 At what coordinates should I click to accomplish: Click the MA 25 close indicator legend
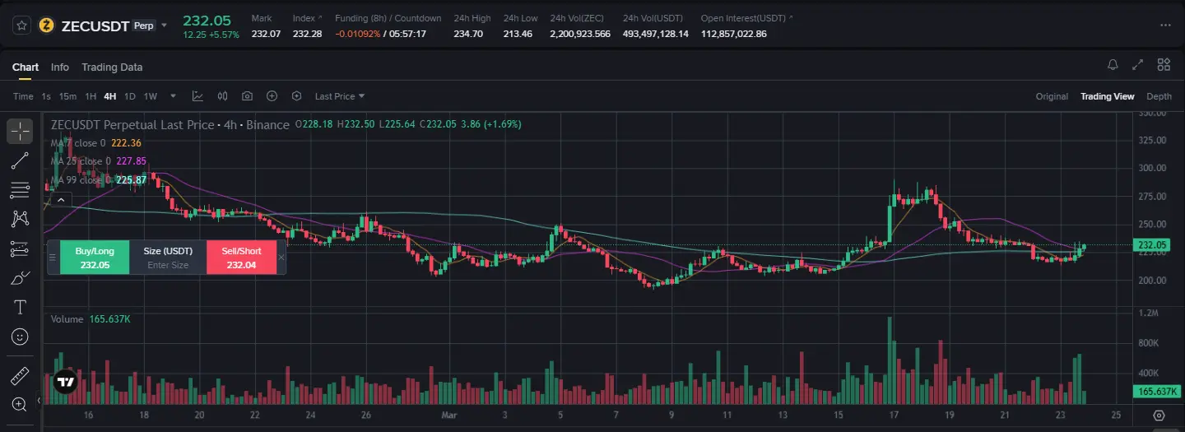tap(99, 161)
